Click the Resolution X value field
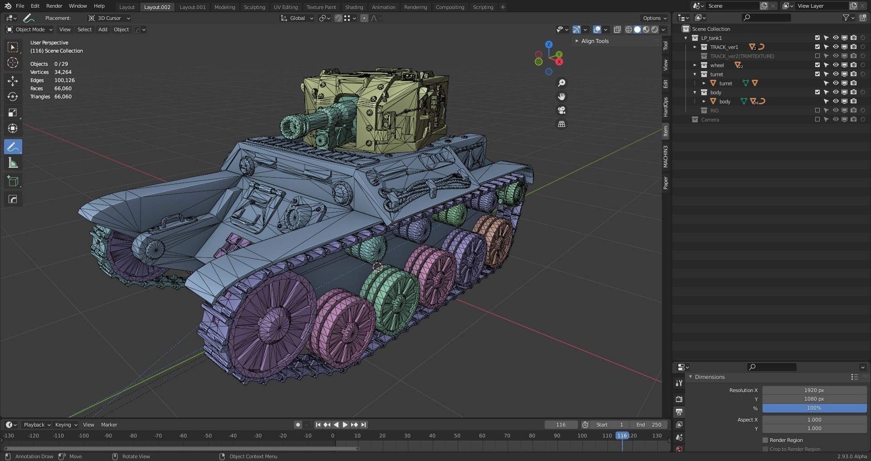Screen dimensions: 871x461 [x=814, y=390]
